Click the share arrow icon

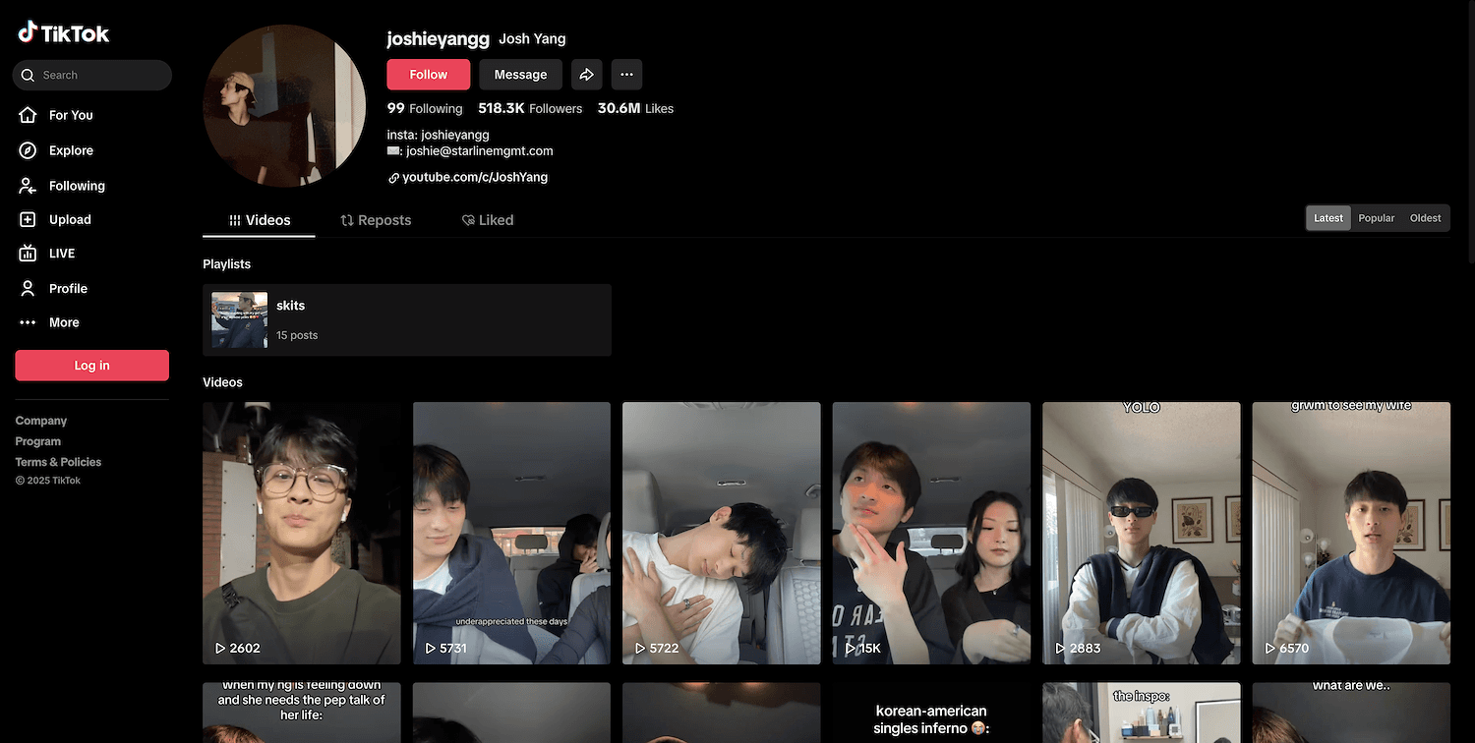(586, 75)
